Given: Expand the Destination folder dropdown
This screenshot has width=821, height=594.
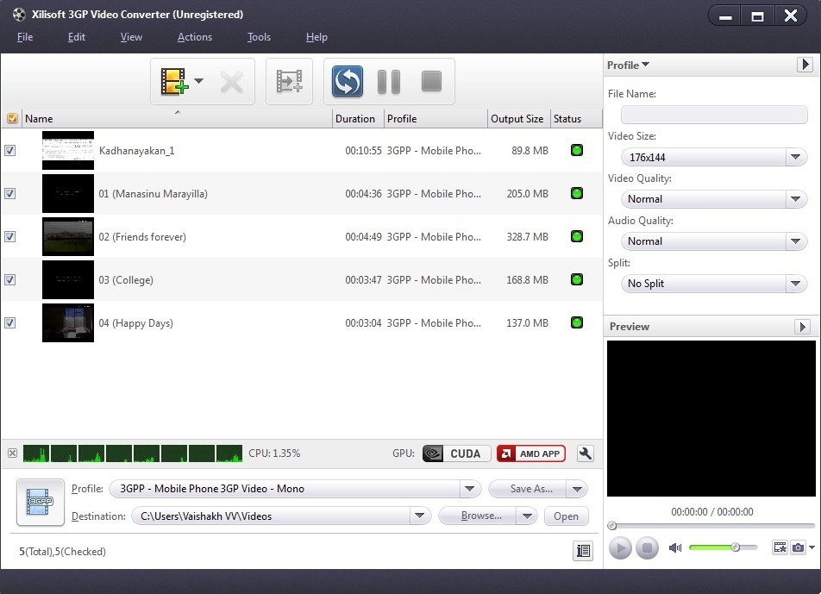Looking at the screenshot, I should click(420, 516).
